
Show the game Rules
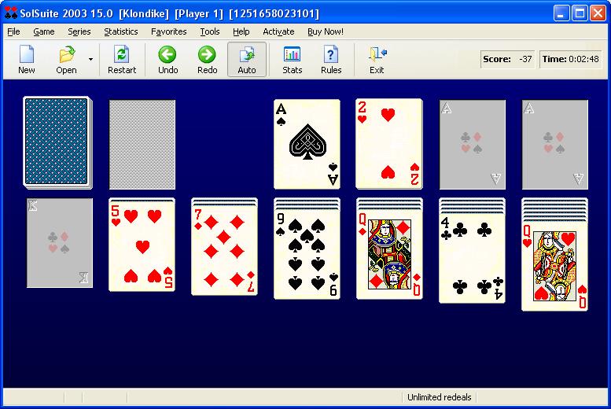331,59
